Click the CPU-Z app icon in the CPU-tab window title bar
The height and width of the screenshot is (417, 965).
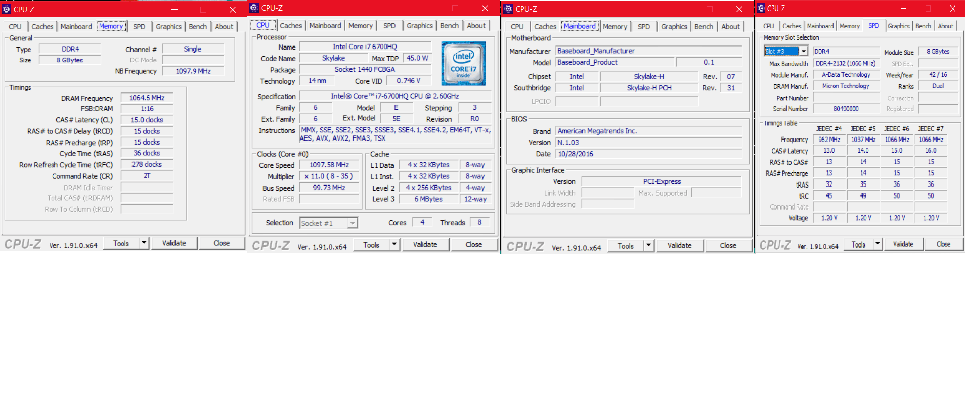pyautogui.click(x=254, y=8)
